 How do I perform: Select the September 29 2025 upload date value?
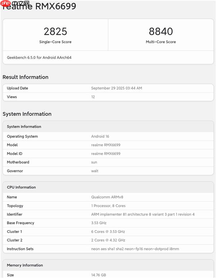tap(116, 88)
